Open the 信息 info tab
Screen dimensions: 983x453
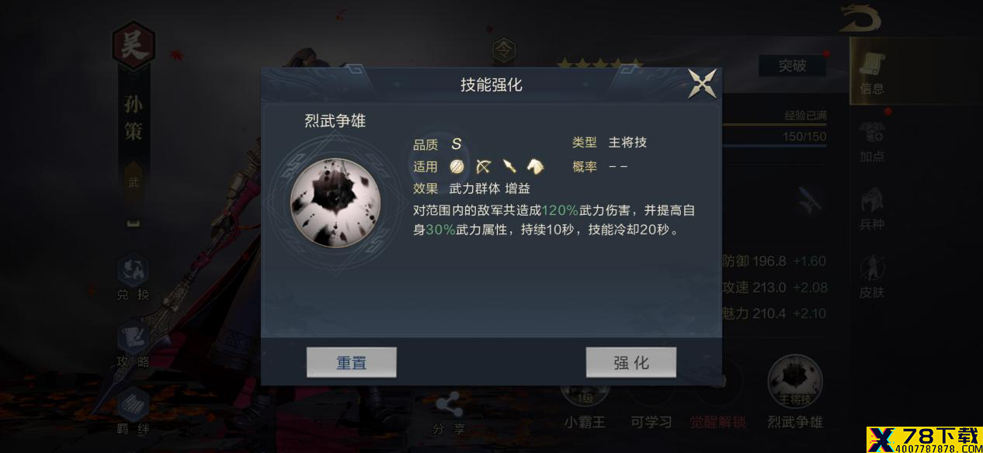(x=872, y=74)
